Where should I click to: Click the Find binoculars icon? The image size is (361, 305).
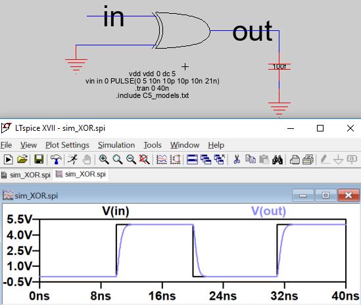point(277,160)
